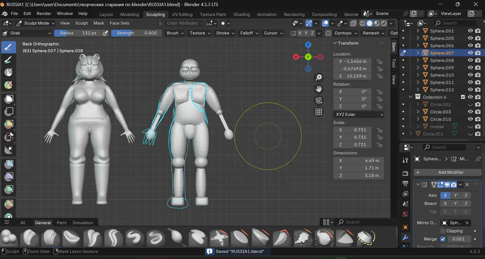Open the Object properties orange square tab

(405, 227)
